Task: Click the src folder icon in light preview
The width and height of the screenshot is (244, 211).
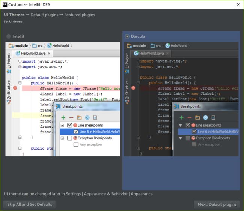Action: (35, 46)
